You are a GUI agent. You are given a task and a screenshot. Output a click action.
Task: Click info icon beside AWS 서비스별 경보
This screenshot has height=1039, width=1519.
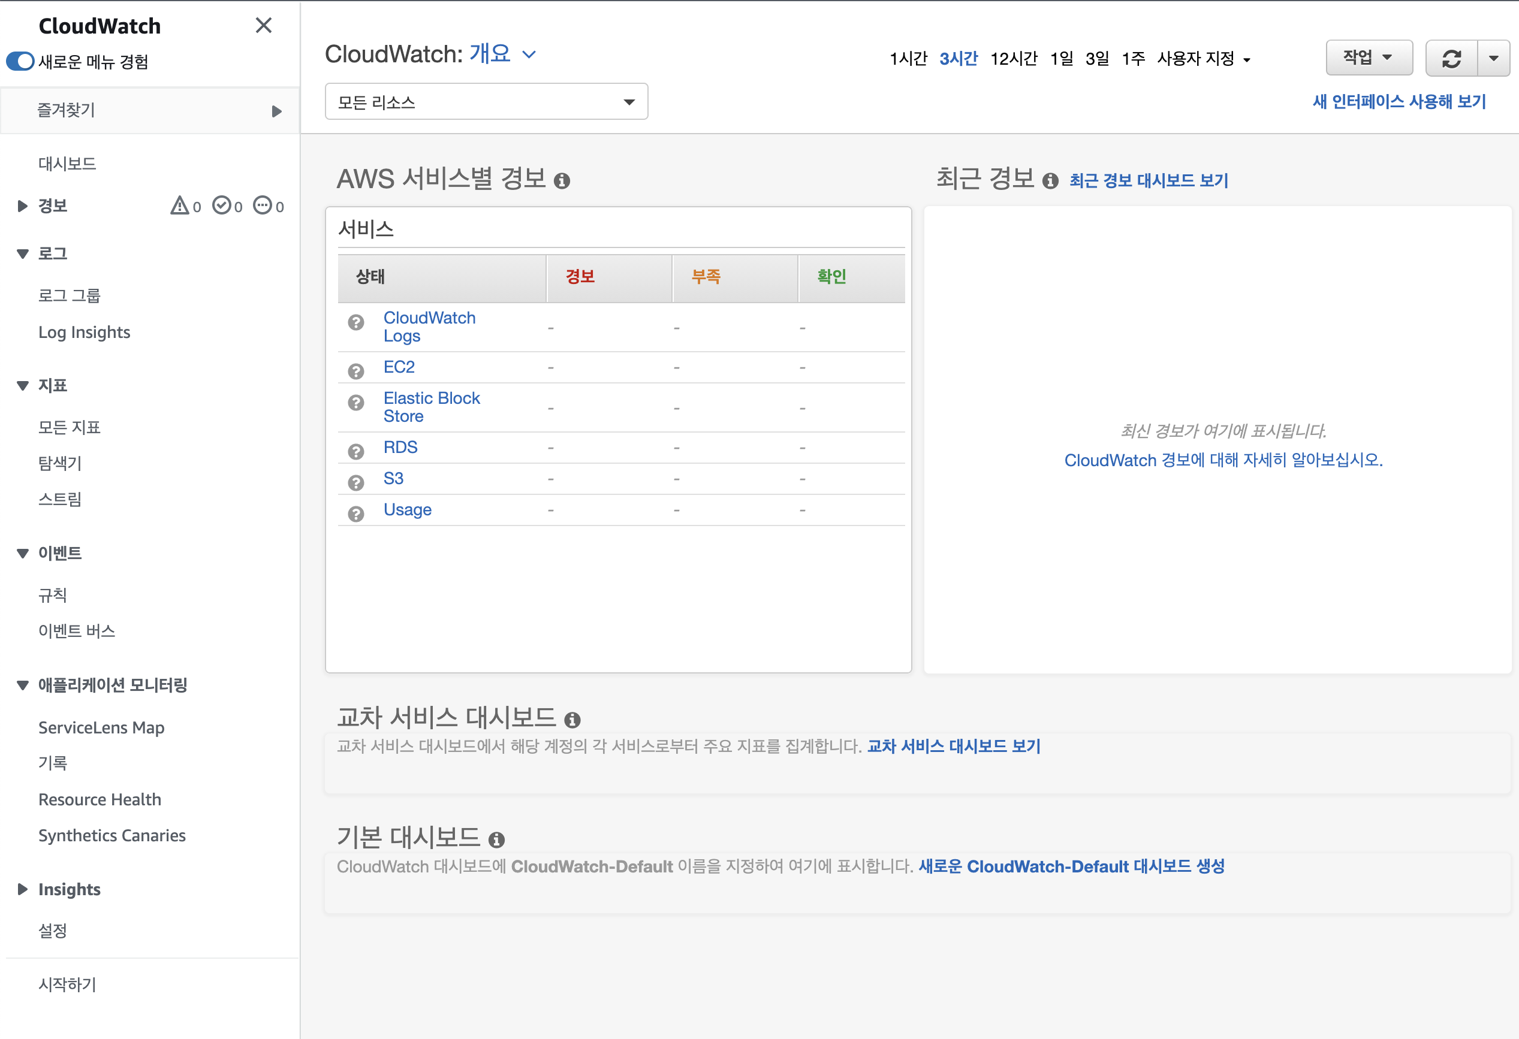tap(562, 181)
